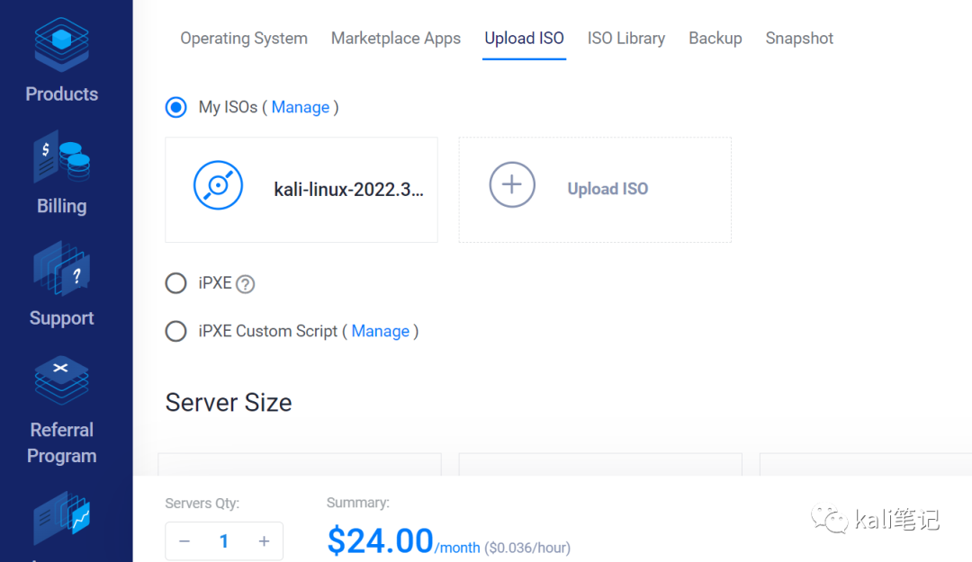Viewport: 972px width, 562px height.
Task: Switch to the Marketplace Apps tab
Action: 396,39
